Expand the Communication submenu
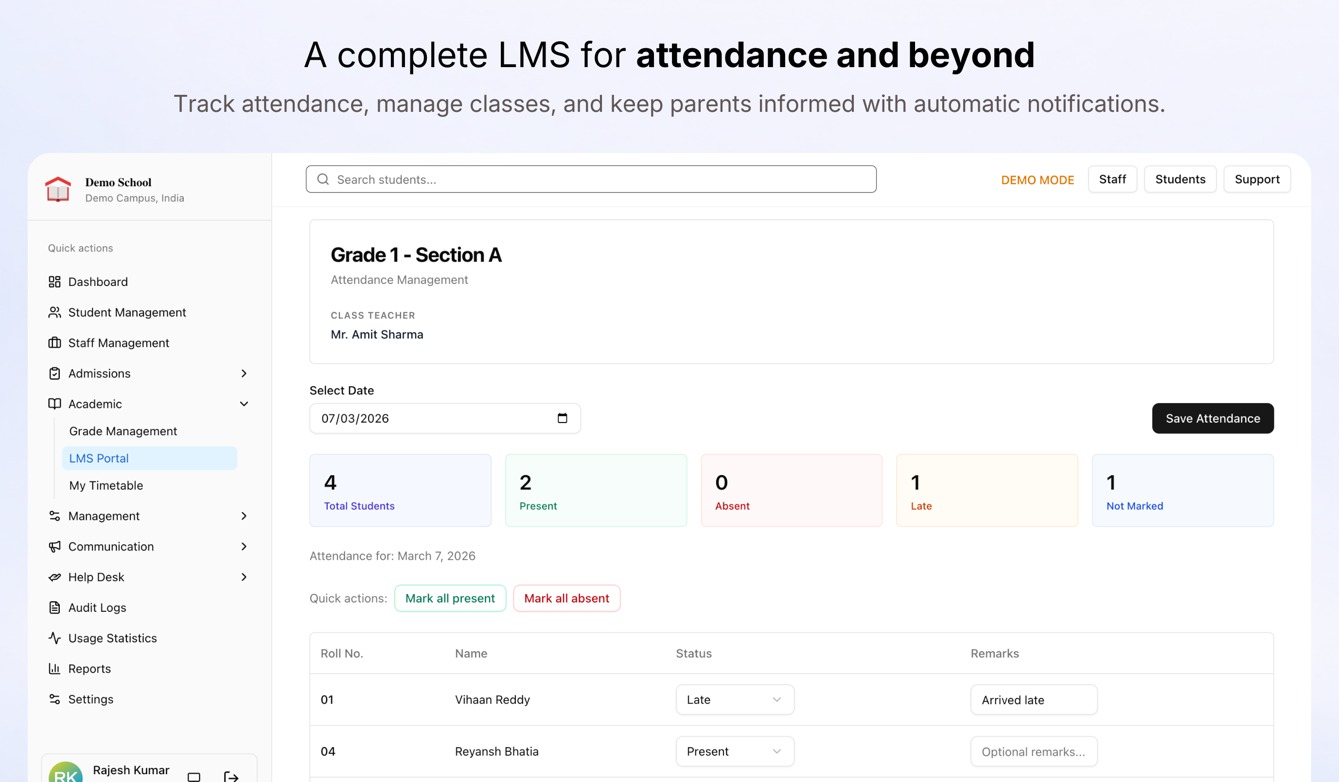1339x782 pixels. point(244,547)
